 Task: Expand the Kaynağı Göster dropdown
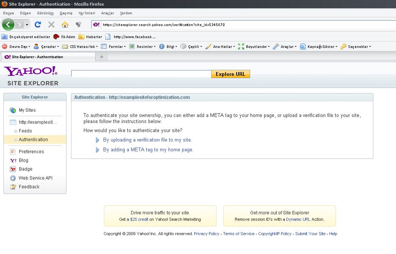click(x=319, y=47)
